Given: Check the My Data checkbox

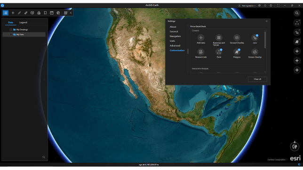Looking at the screenshot, I should pyautogui.click(x=11, y=35).
